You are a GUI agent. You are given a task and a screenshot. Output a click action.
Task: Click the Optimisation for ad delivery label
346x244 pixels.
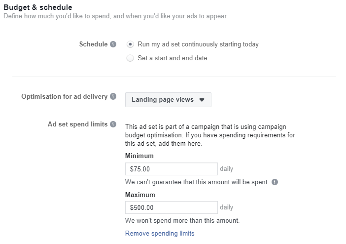[64, 97]
